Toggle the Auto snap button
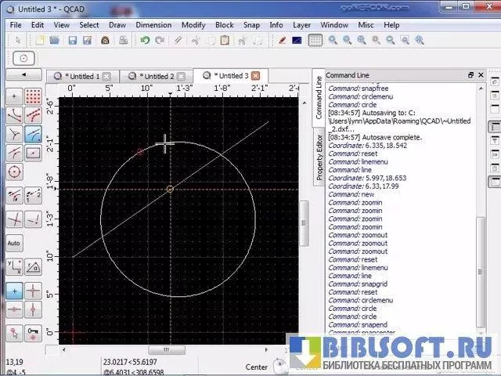 (14, 244)
